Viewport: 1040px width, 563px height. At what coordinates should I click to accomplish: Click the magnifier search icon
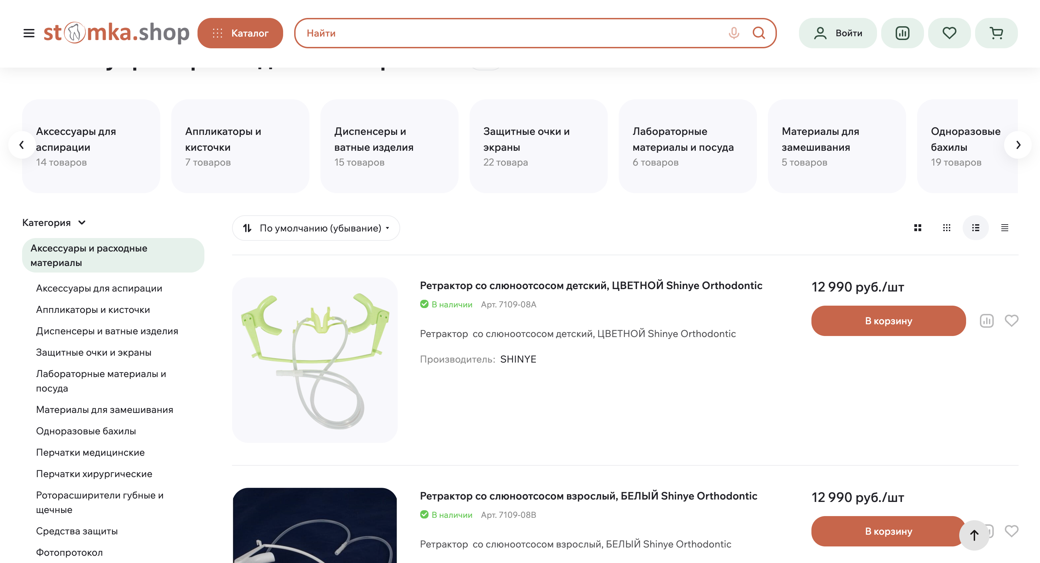(759, 33)
